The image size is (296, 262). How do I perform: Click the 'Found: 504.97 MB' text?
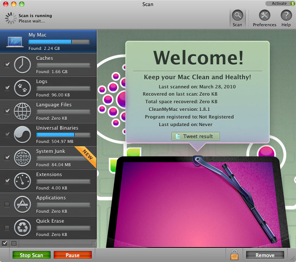pos(55,141)
